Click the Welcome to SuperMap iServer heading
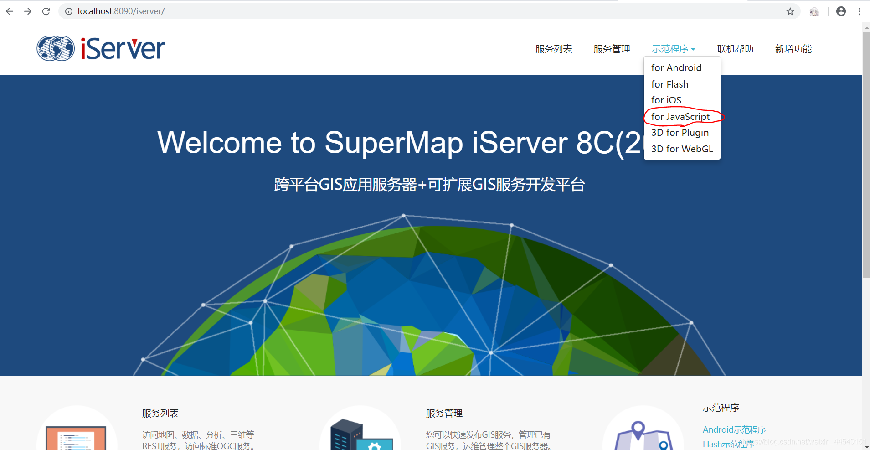This screenshot has height=450, width=870. 400,143
